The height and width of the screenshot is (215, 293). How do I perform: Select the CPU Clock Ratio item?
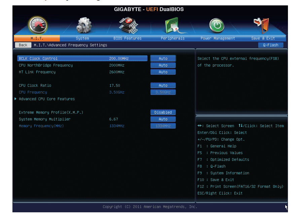click(35, 85)
